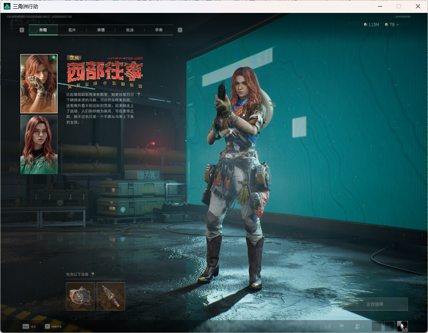Select the knife skin item thumbnail
Image resolution: width=428 pixels, height=333 pixels.
(x=111, y=296)
